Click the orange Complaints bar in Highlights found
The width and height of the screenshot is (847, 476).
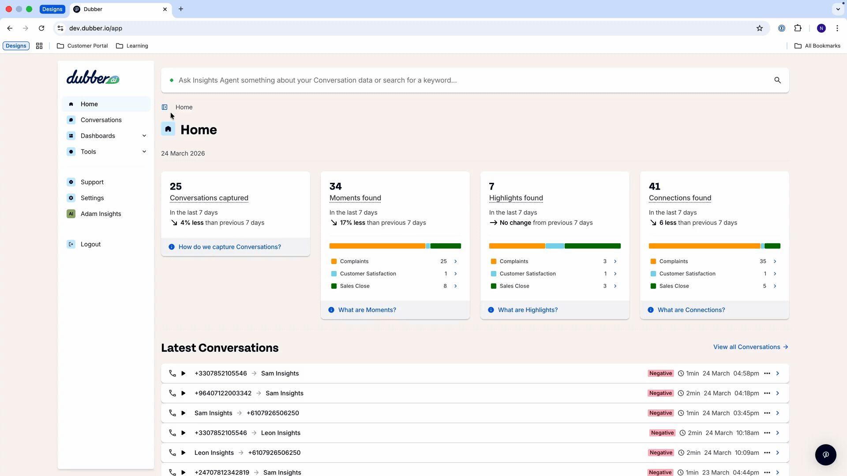click(x=517, y=246)
